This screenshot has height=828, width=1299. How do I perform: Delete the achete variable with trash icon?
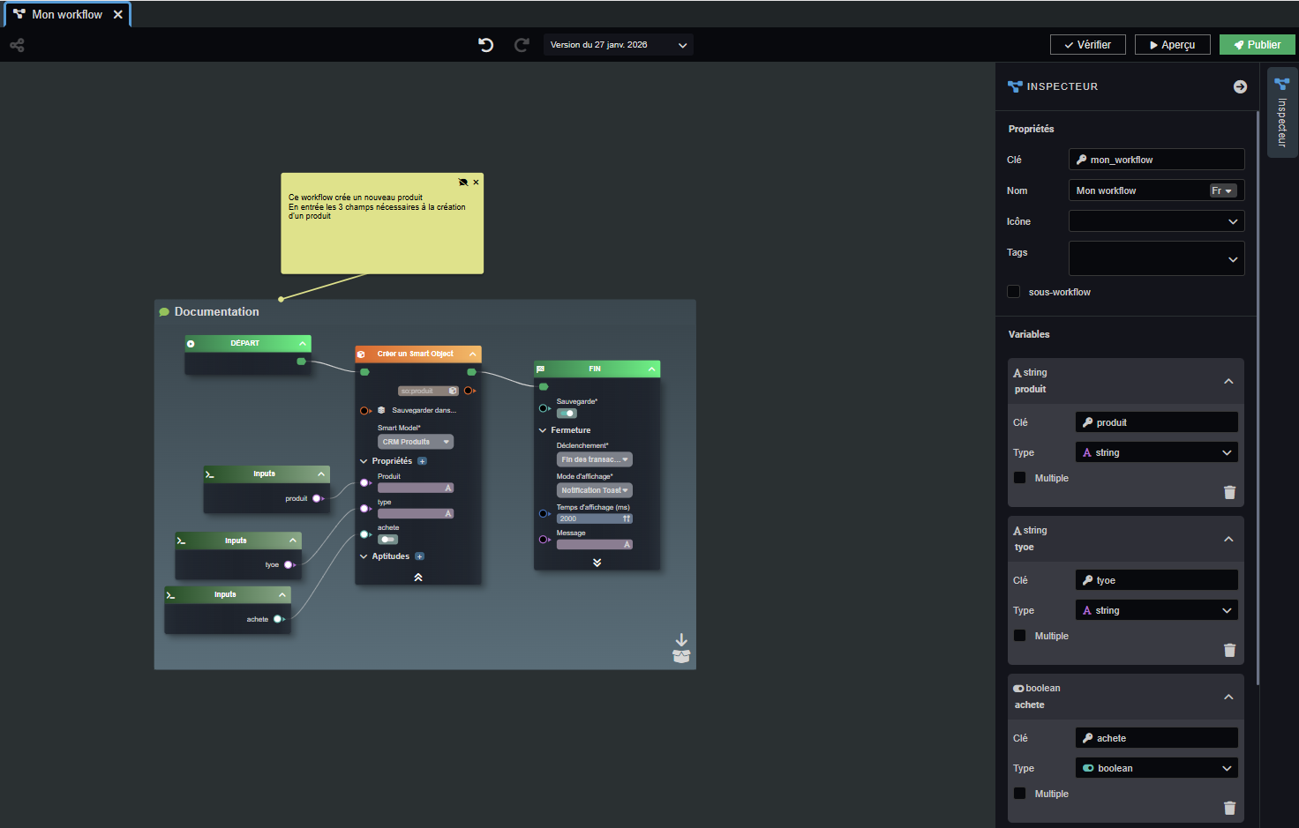(x=1229, y=809)
